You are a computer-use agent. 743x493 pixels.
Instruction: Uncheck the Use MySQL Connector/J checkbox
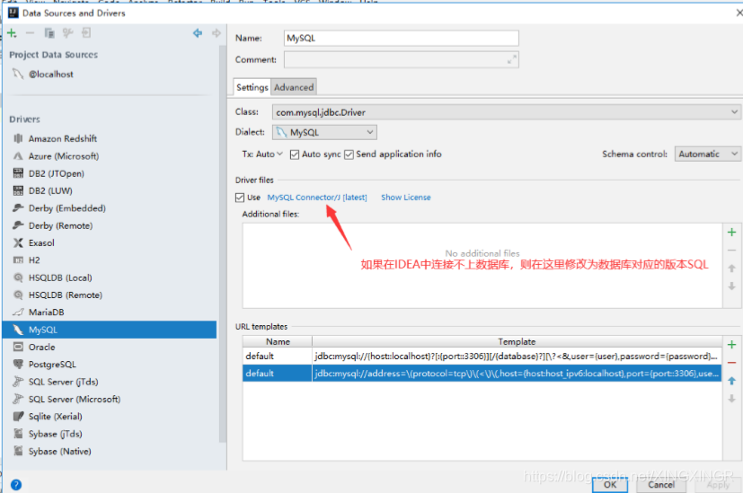point(240,198)
